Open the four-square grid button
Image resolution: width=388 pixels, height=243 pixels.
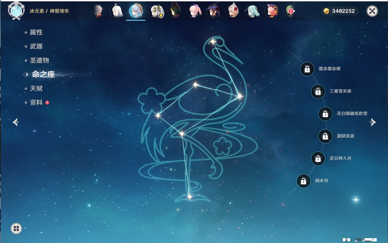[x=16, y=229]
